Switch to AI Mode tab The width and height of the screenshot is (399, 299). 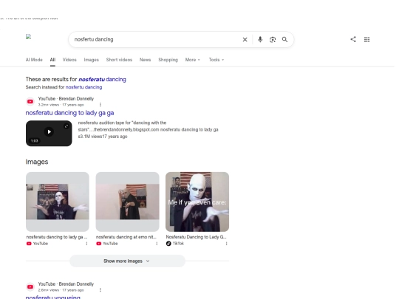pos(34,60)
